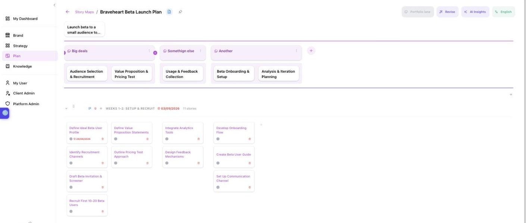Insert a column after Big deals via plus
Screen dimensions: 526x223
click(155, 53)
